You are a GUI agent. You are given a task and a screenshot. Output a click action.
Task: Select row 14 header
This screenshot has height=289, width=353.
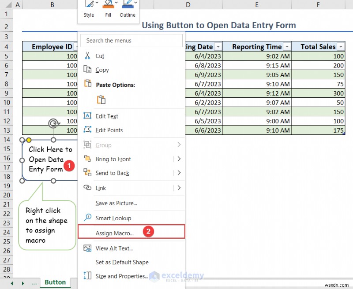pos(7,140)
